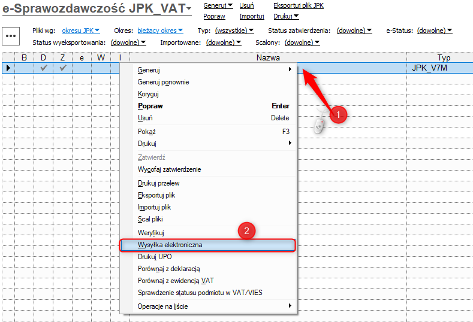Click the e column header
The height and width of the screenshot is (322, 473).
point(82,57)
